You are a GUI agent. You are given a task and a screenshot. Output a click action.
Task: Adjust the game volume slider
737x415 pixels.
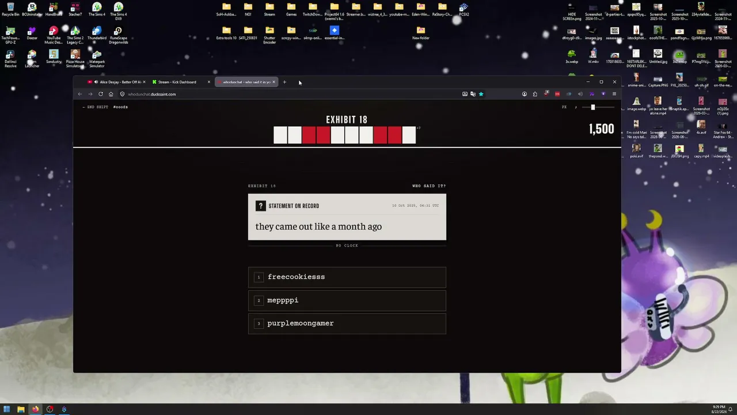coord(599,107)
